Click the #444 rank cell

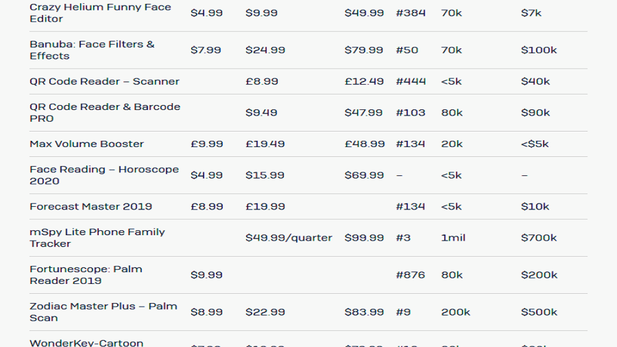[411, 81]
